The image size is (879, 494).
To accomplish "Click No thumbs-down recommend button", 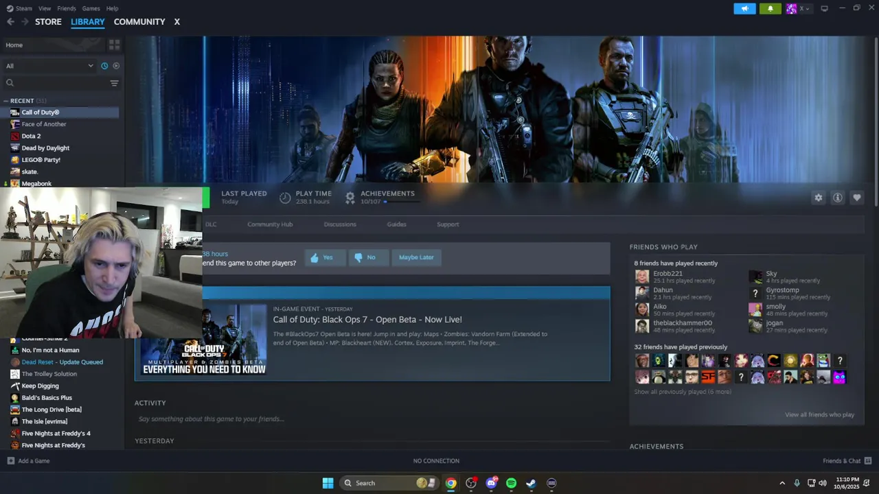I will [x=367, y=257].
